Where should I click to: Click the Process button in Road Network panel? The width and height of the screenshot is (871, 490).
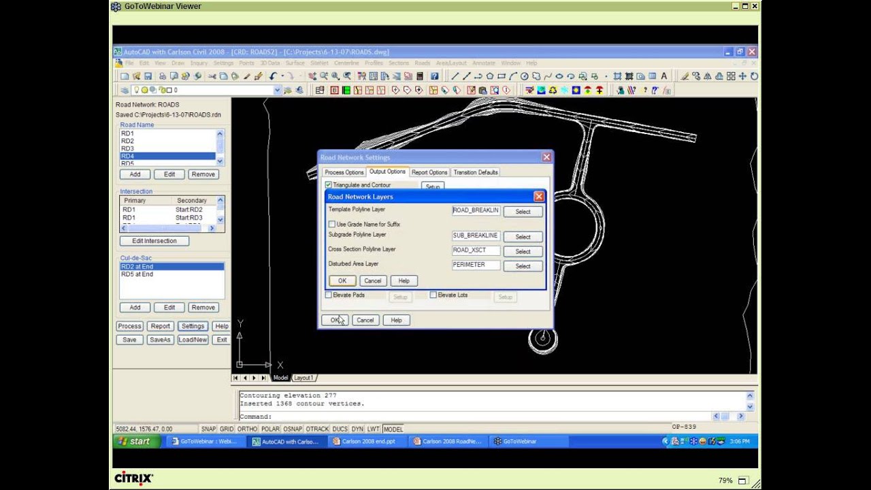tap(129, 326)
